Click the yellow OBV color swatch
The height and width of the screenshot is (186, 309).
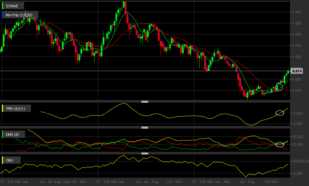(x=2, y=160)
